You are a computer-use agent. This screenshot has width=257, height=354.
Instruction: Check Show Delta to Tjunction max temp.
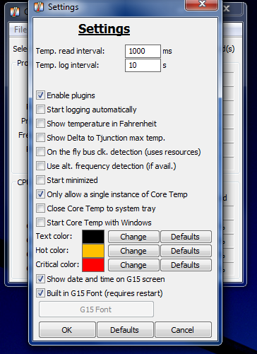(x=40, y=138)
